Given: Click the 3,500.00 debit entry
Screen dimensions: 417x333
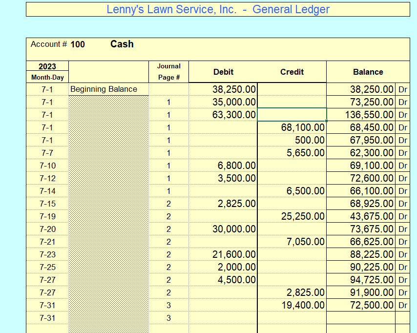Looking at the screenshot, I should pyautogui.click(x=223, y=178).
